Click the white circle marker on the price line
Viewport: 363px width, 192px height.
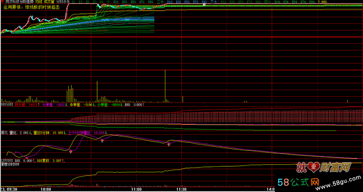[204, 4]
